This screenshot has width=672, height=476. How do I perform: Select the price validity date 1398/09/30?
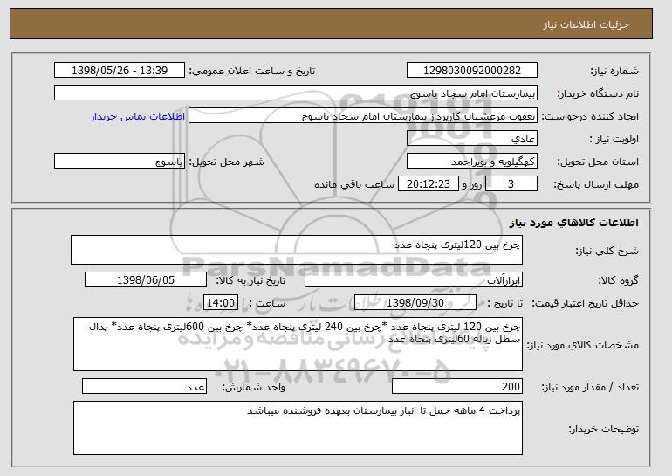(415, 303)
